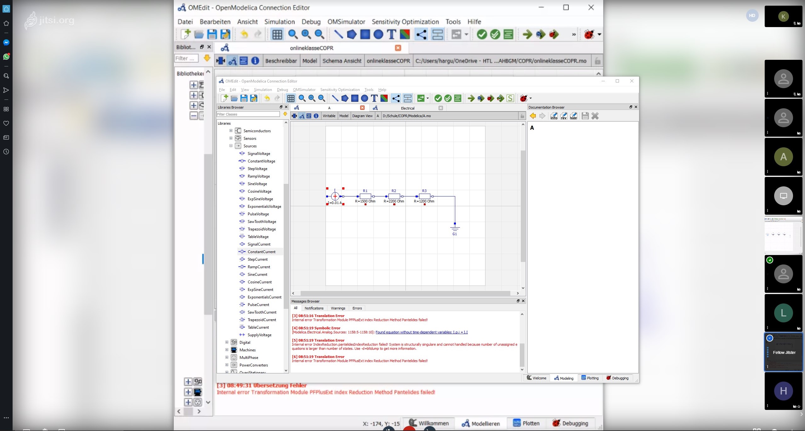Switch to Text View in model toolbar
Viewport: 805px width, 431px height.
309,116
